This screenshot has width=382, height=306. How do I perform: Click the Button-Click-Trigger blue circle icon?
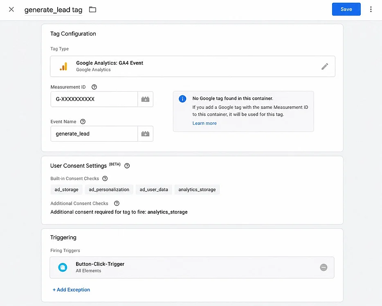[63, 267]
